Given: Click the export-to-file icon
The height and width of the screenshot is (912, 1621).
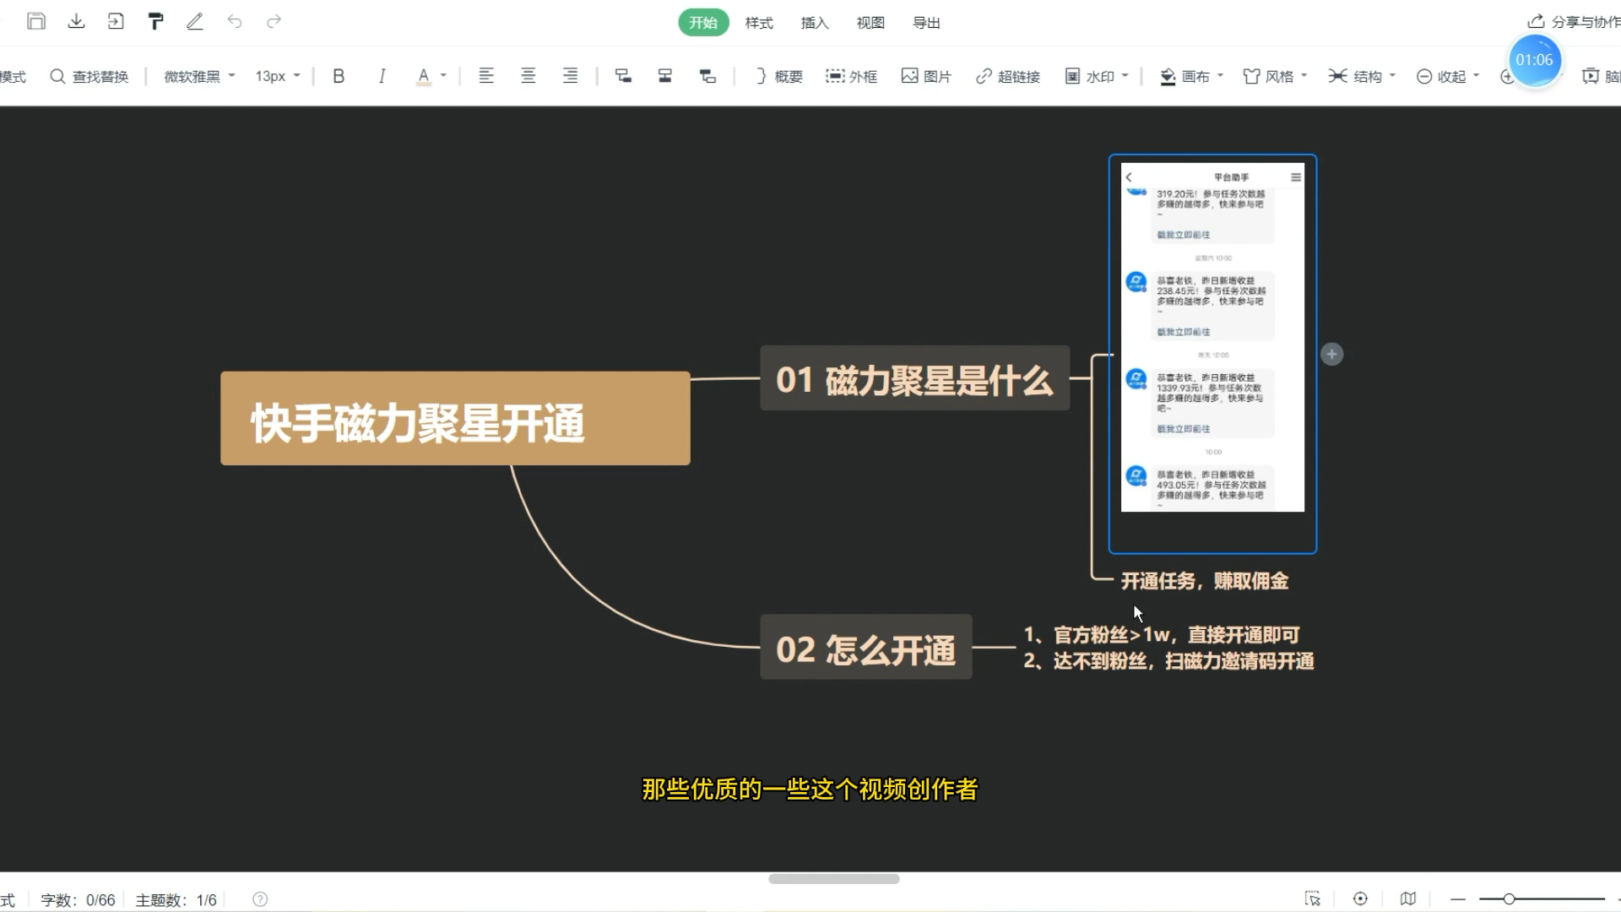Looking at the screenshot, I should pos(116,21).
